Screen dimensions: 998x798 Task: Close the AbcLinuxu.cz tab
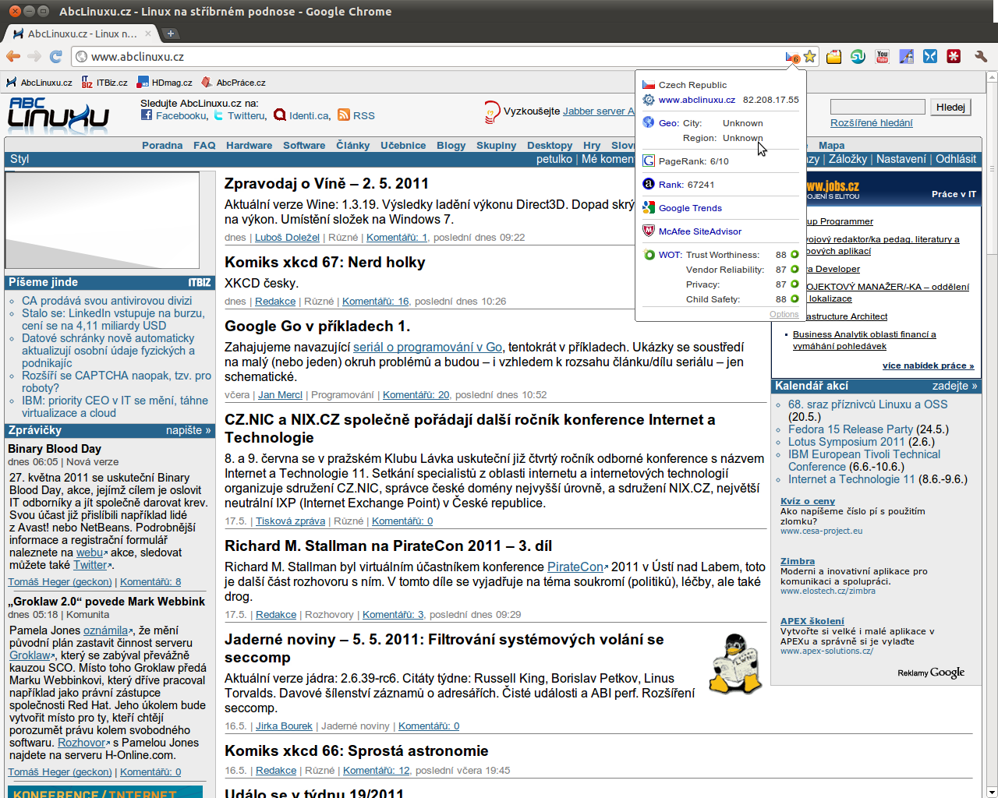click(x=148, y=34)
